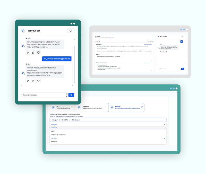Click thumbs down on the first bot message
This screenshot has width=206, height=174.
point(39,53)
